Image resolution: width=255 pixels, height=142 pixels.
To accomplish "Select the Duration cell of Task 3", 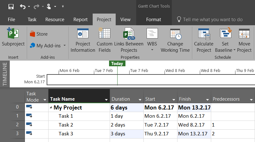I will click(126, 134).
